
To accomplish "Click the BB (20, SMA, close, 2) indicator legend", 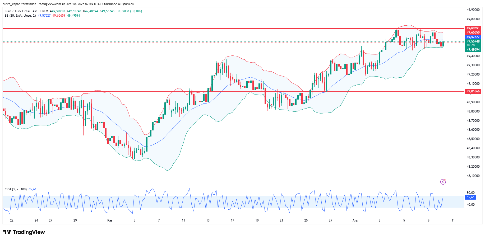I will point(20,16).
